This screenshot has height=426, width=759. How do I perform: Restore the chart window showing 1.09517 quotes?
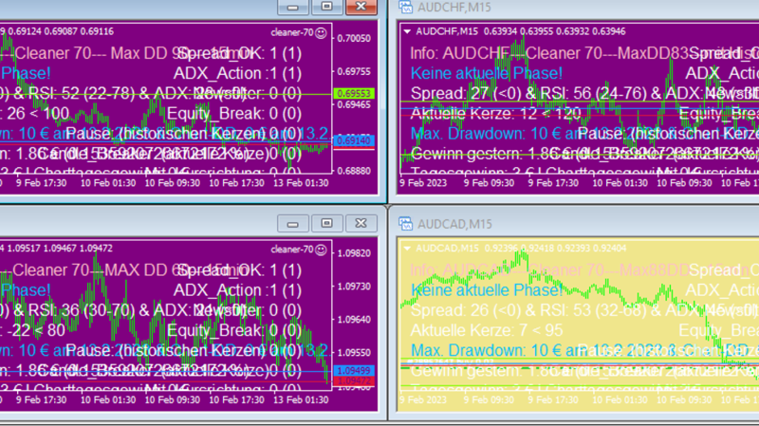coord(326,224)
